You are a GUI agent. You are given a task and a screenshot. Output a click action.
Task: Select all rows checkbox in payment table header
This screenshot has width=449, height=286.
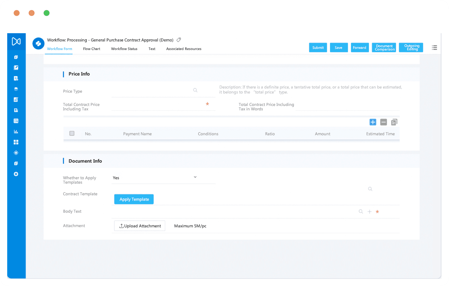point(72,133)
